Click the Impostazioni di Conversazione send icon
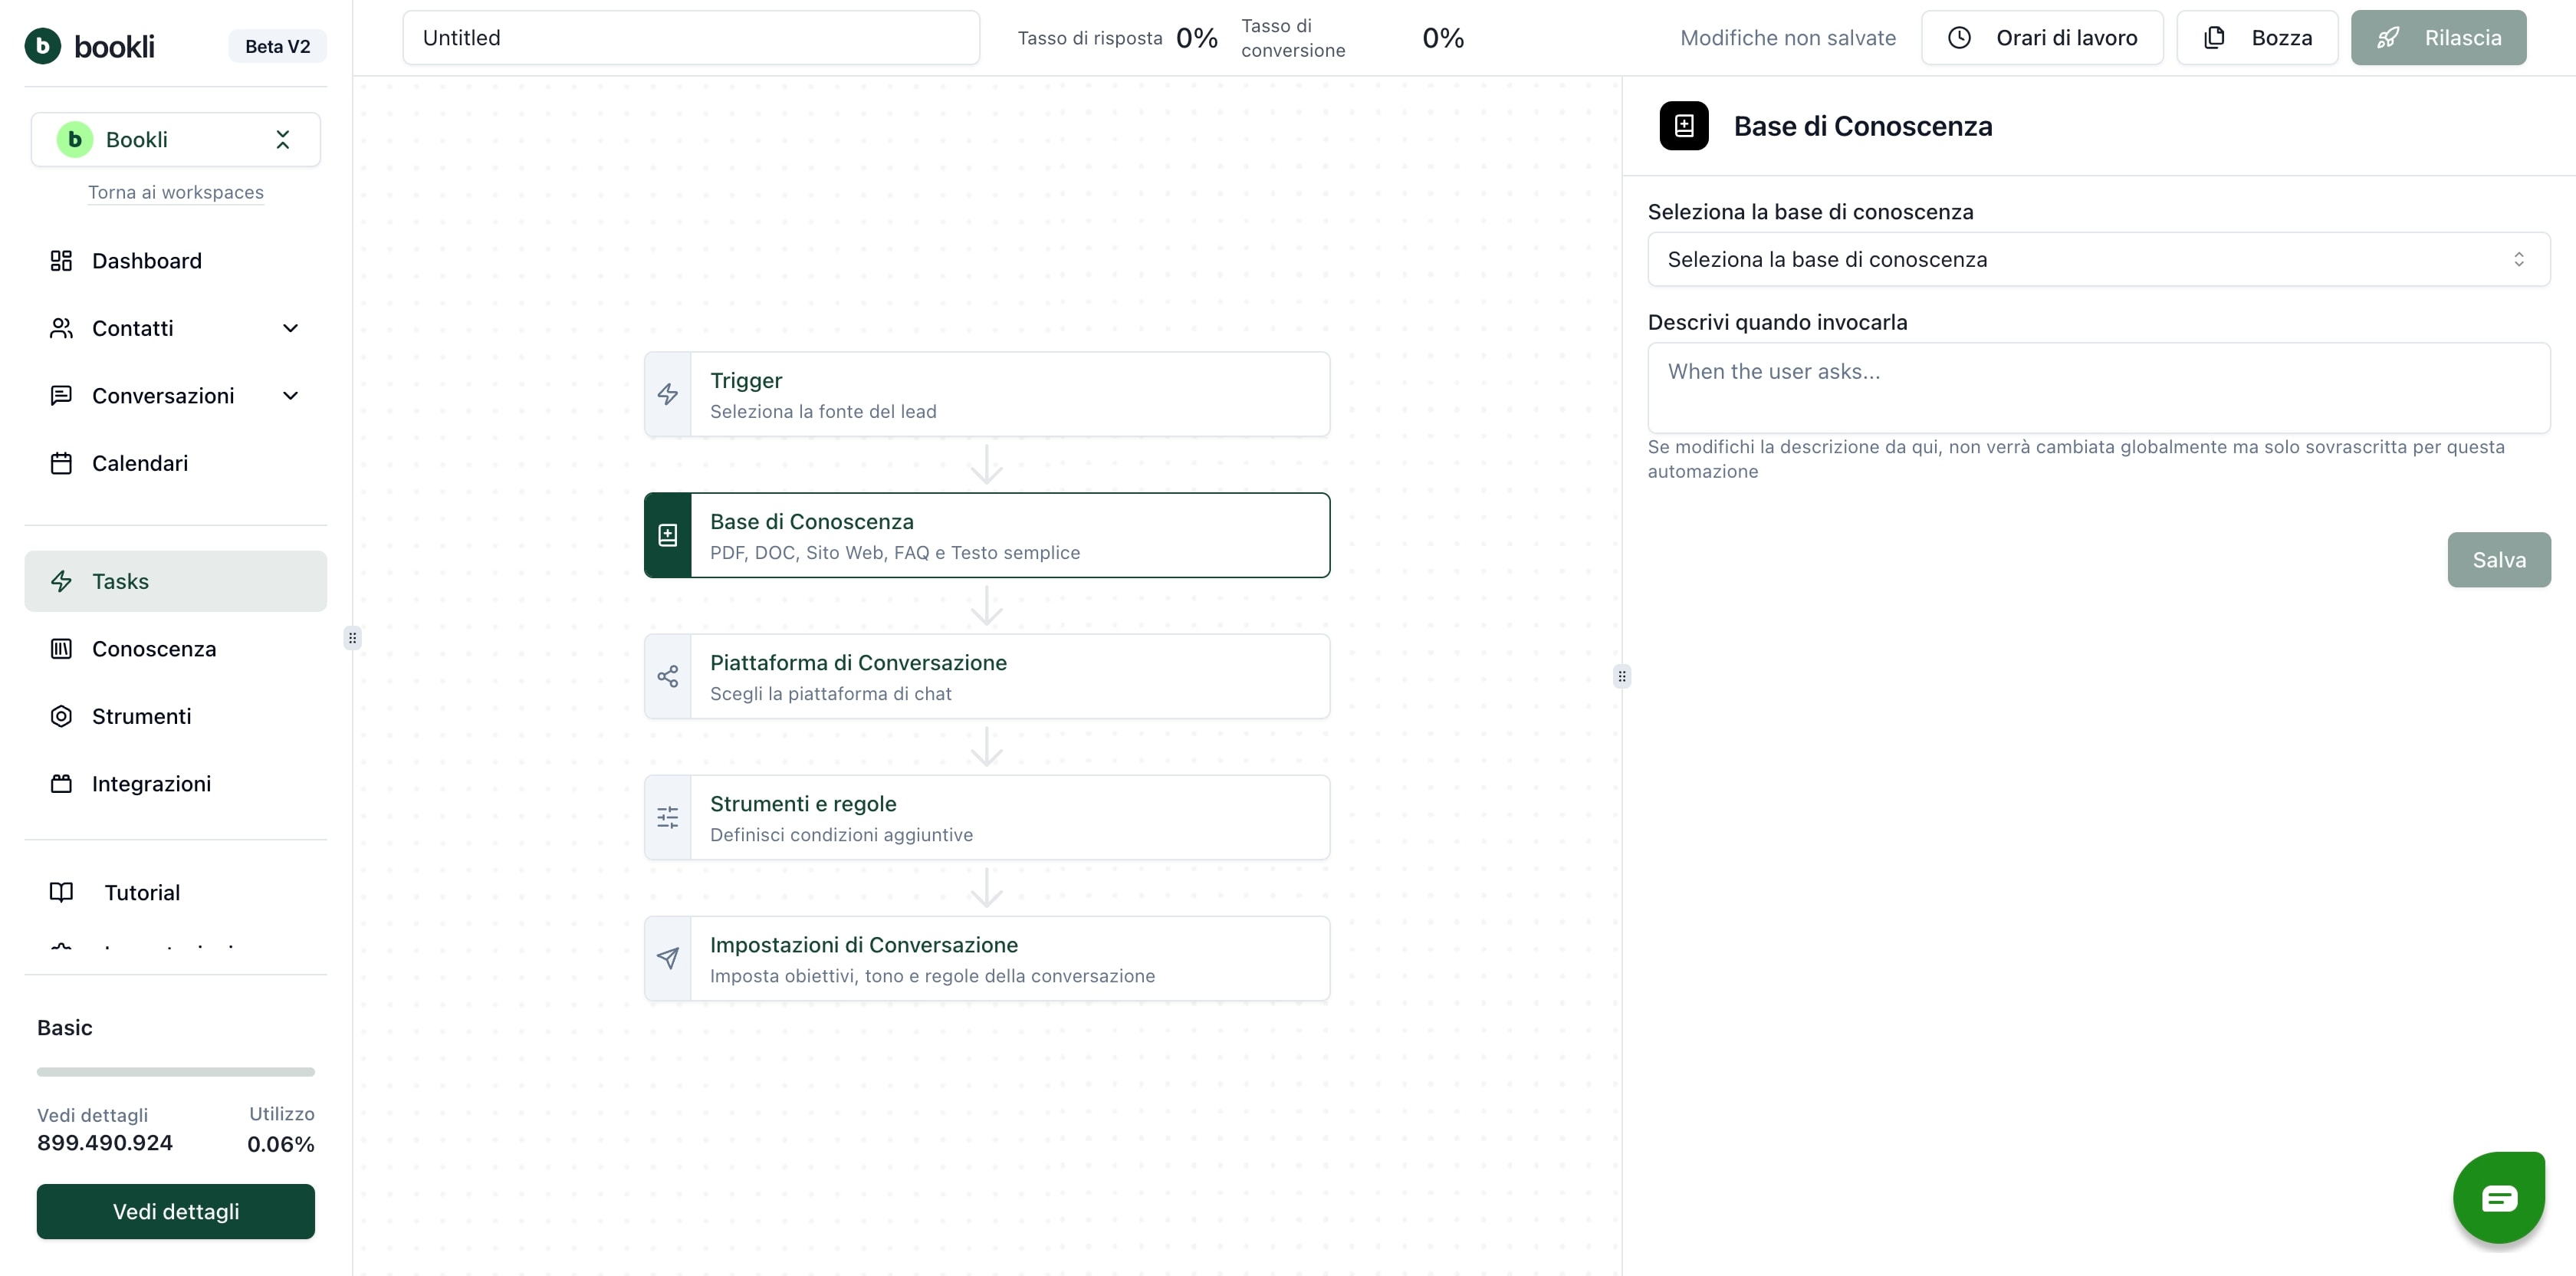Viewport: 2576px width, 1276px height. (667, 959)
